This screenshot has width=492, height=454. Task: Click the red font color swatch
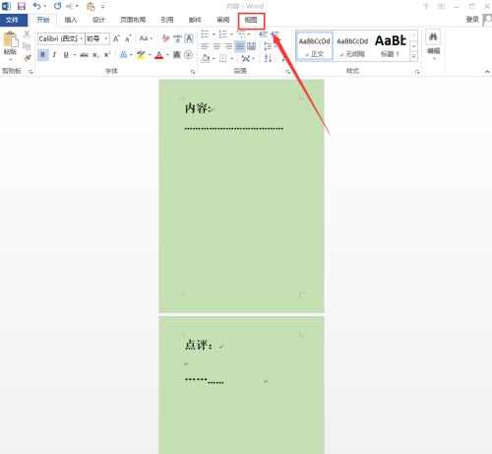click(x=158, y=55)
